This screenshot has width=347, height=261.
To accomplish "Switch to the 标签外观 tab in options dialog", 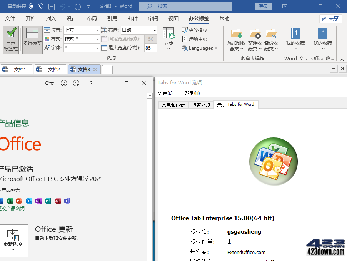I will coord(200,104).
